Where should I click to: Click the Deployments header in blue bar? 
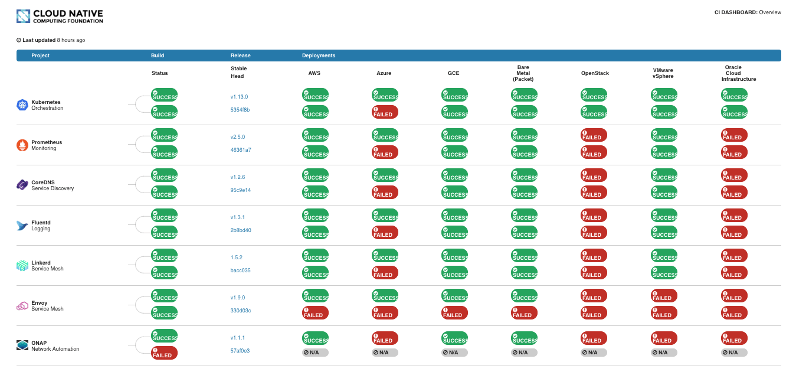pos(319,56)
